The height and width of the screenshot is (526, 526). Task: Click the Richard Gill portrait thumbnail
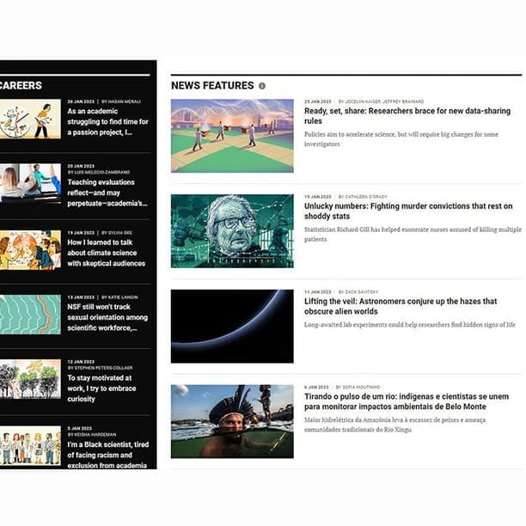pos(232,230)
